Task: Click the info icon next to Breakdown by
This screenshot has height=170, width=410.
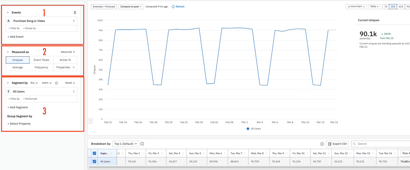Action: point(142,144)
